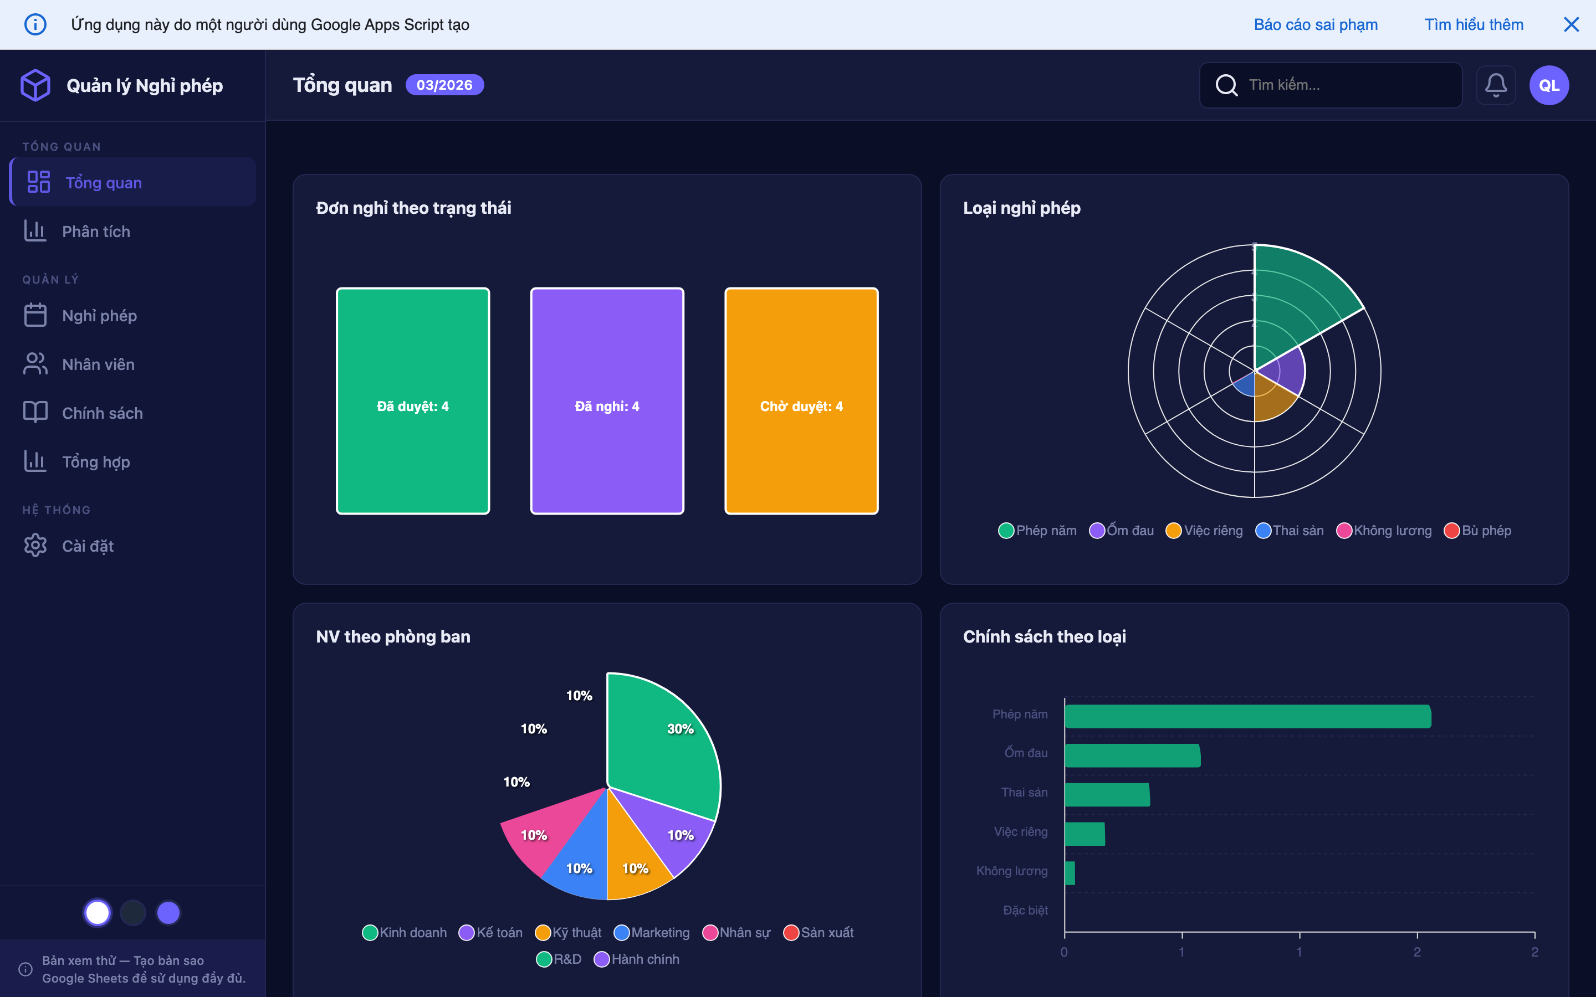Click the Nghỉ phép calendar icon

[35, 315]
